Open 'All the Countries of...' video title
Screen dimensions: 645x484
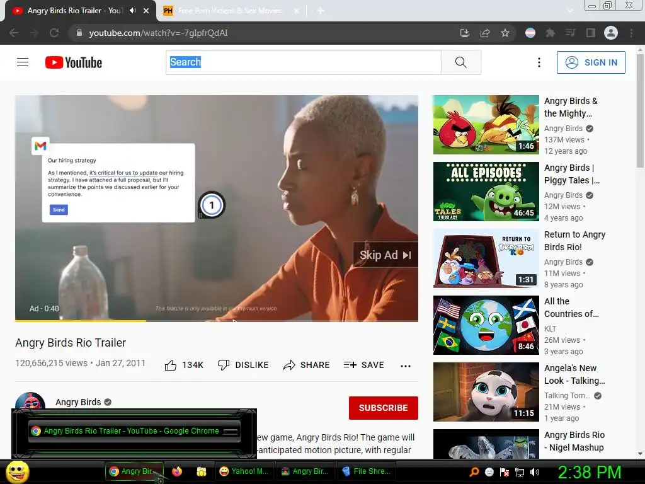(571, 308)
